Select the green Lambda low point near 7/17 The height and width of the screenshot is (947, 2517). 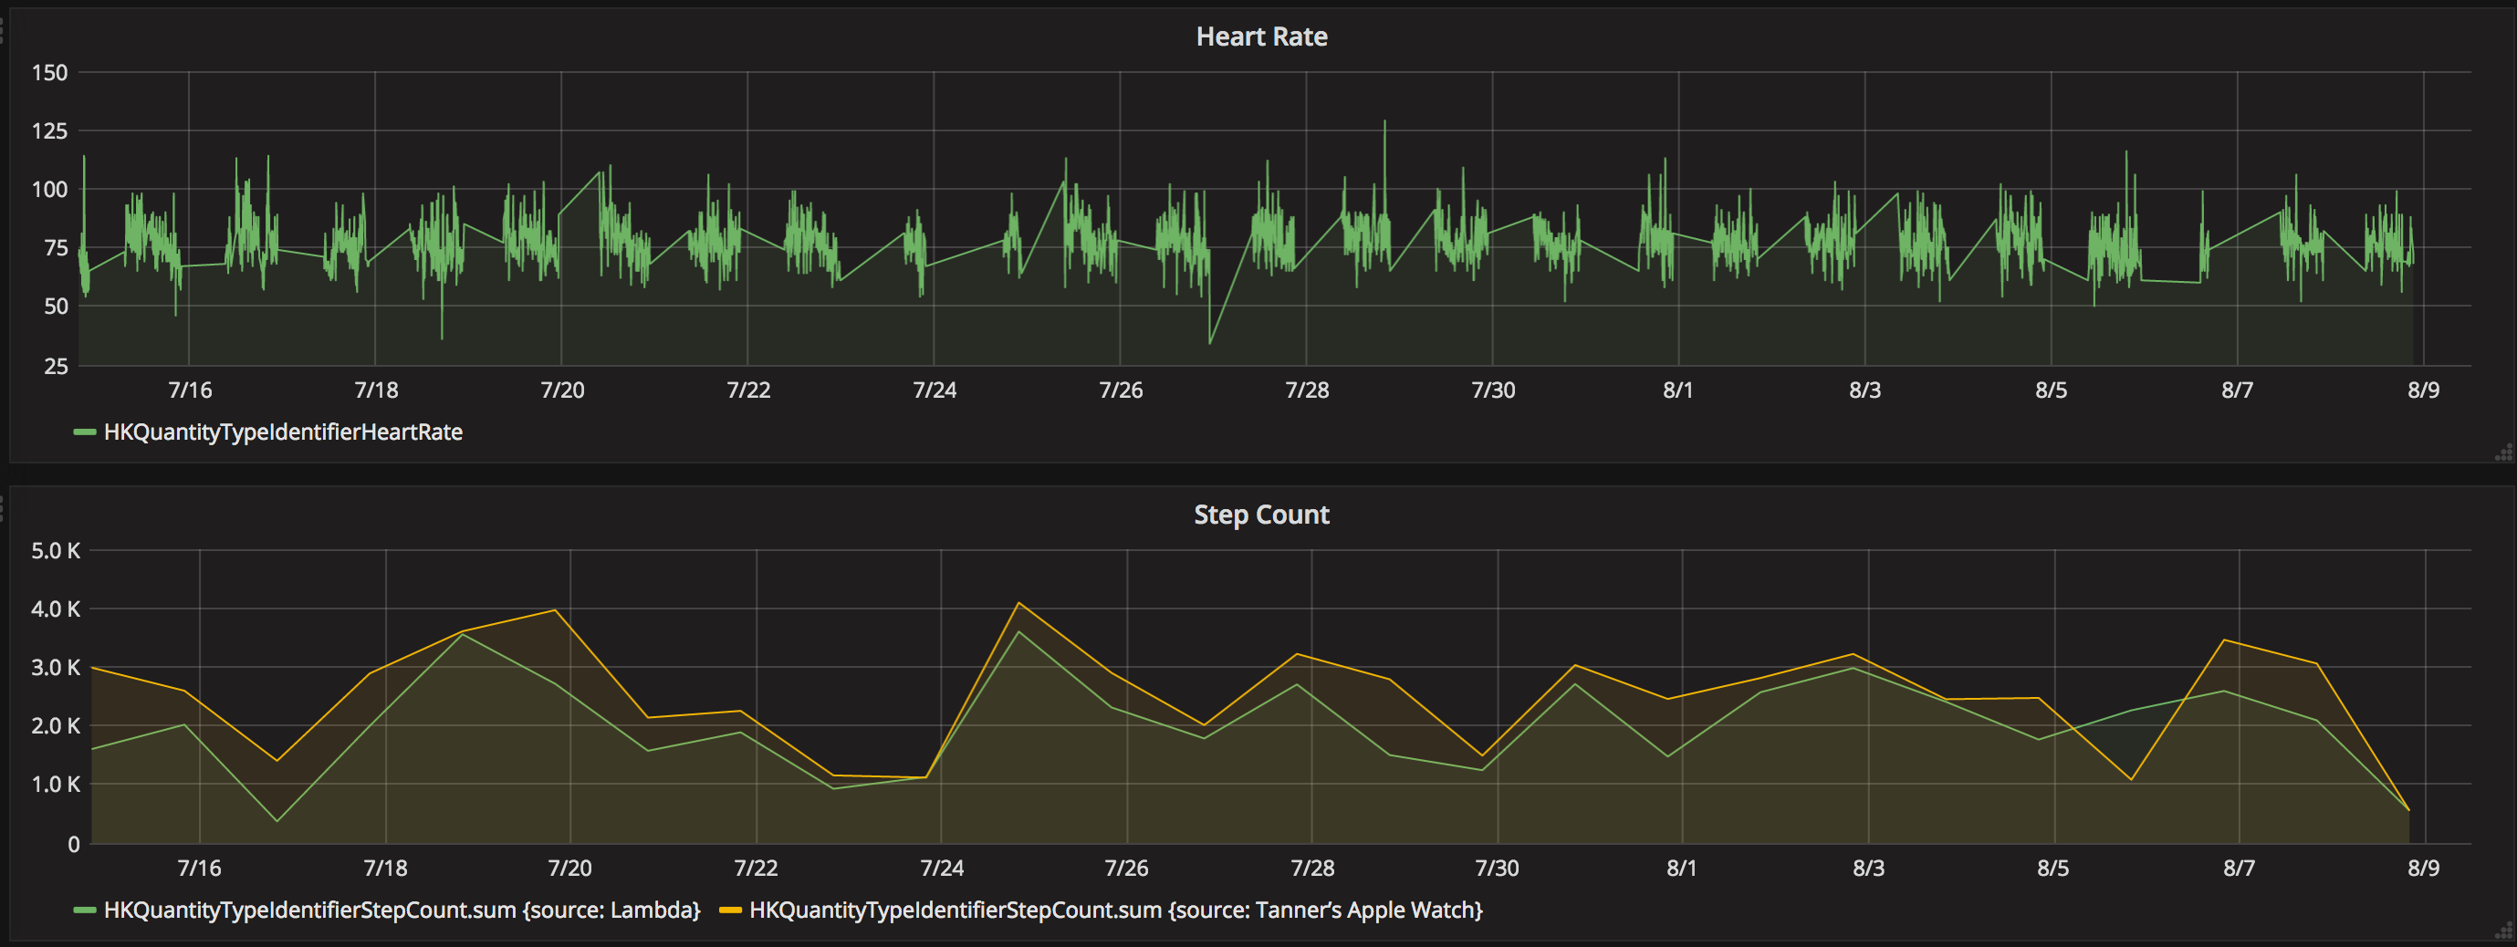pyautogui.click(x=277, y=820)
